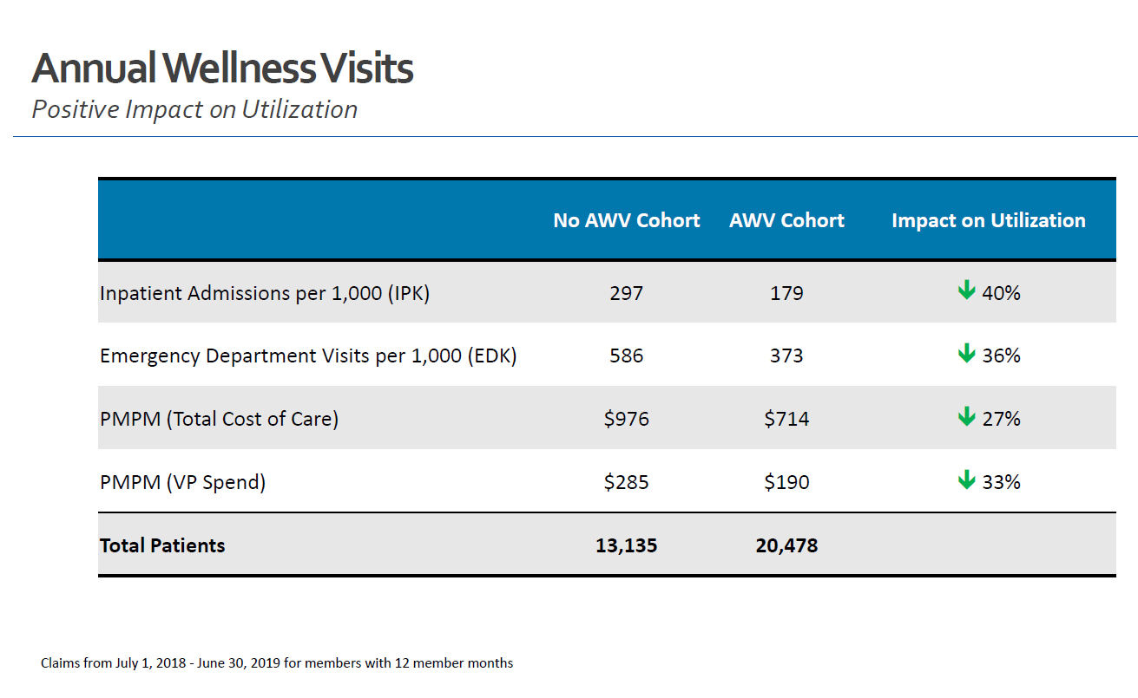Click the Emergency Department Visits row label
This screenshot has width=1138, height=698.
[308, 356]
